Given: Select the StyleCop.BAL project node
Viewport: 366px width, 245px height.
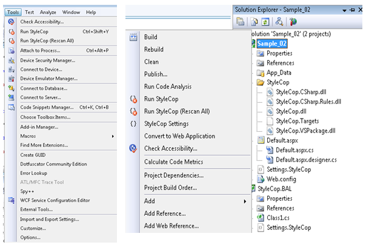Looking at the screenshot, I should [274, 189].
